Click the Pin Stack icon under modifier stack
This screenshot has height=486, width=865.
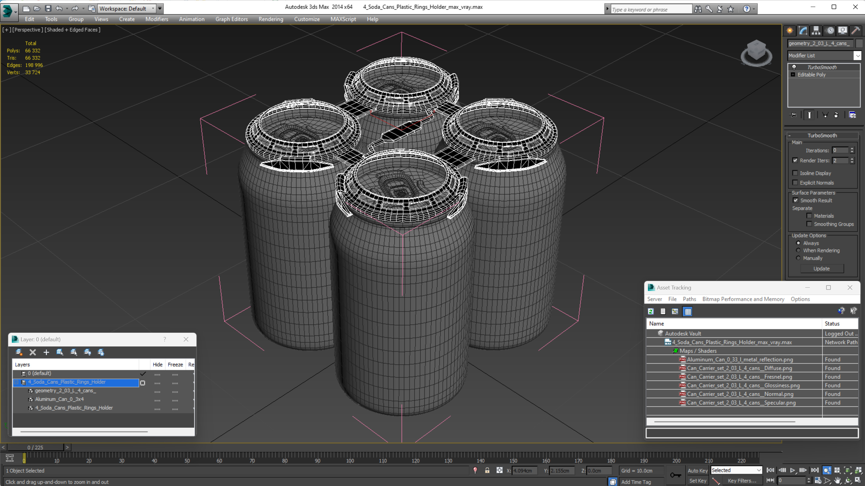click(x=793, y=115)
